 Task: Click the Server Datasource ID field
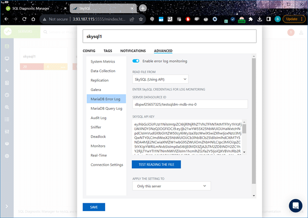(x=190, y=104)
